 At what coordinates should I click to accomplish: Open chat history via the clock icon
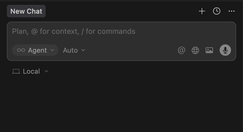[x=217, y=11]
